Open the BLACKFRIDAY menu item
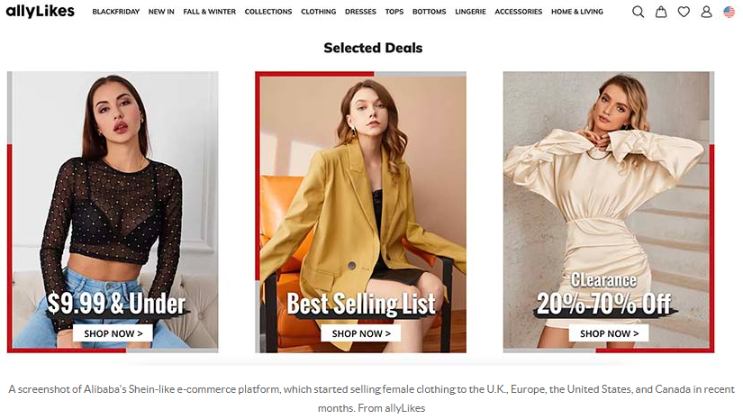The image size is (743, 419). [x=115, y=12]
